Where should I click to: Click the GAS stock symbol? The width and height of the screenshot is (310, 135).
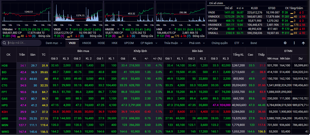(5, 99)
